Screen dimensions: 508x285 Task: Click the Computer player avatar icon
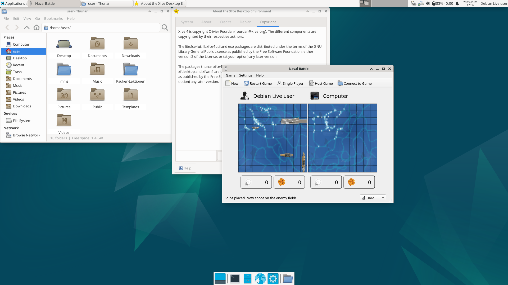[x=315, y=96]
